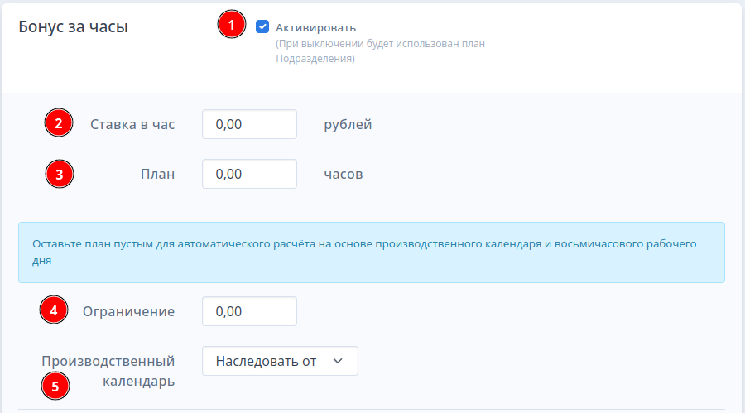745x413 pixels.
Task: Click the gray hint about план Подразделения
Action: coord(380,50)
